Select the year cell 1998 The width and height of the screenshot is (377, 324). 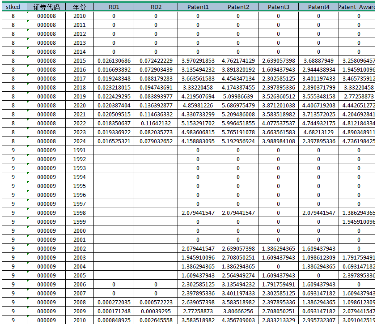coord(79,213)
